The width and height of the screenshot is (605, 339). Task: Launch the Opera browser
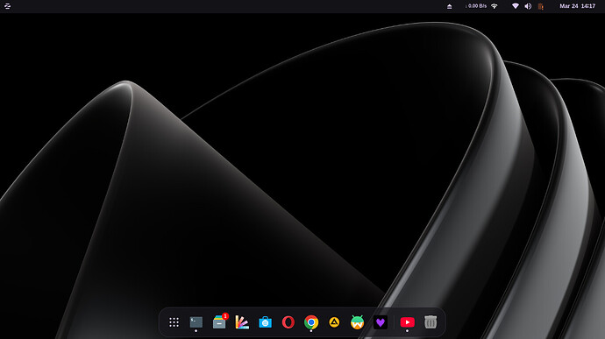288,322
